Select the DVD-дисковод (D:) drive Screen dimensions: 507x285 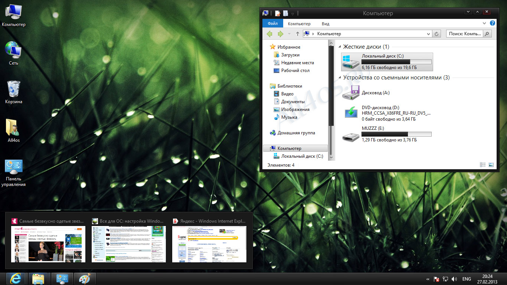click(386, 113)
